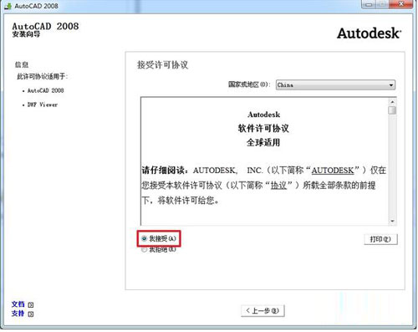The image size is (418, 332).
Task: Close the AutoCAD 2008 installer window
Action: pyautogui.click(x=401, y=4)
